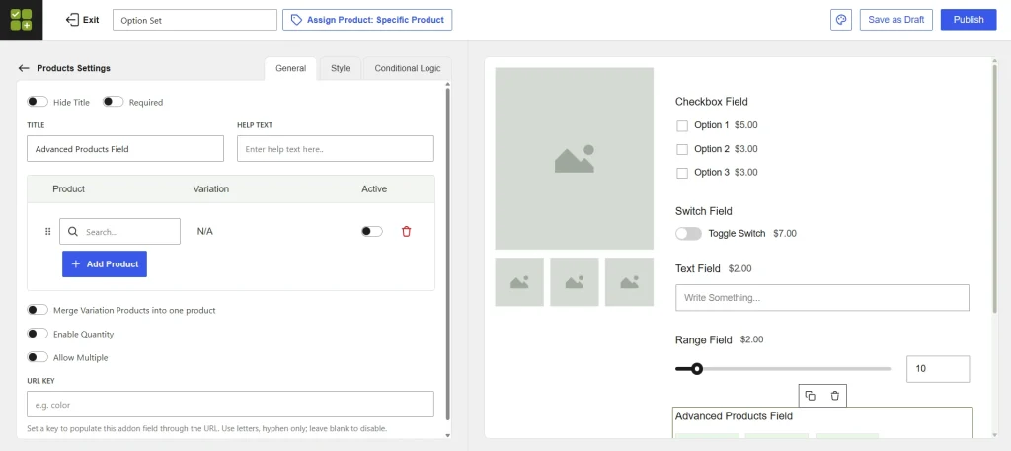This screenshot has height=451, width=1011.
Task: Switch to the General tab
Action: click(x=291, y=68)
